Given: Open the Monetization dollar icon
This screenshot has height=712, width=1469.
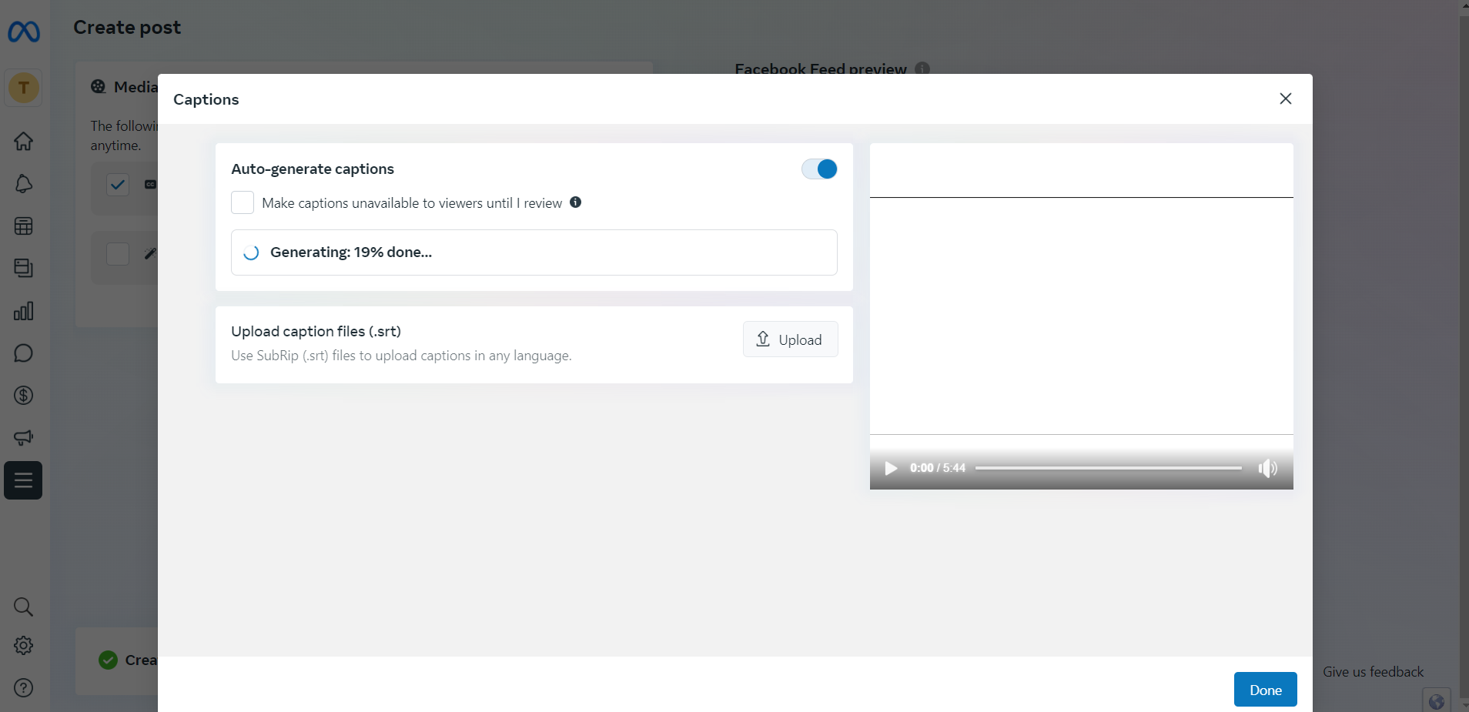Looking at the screenshot, I should (x=24, y=396).
